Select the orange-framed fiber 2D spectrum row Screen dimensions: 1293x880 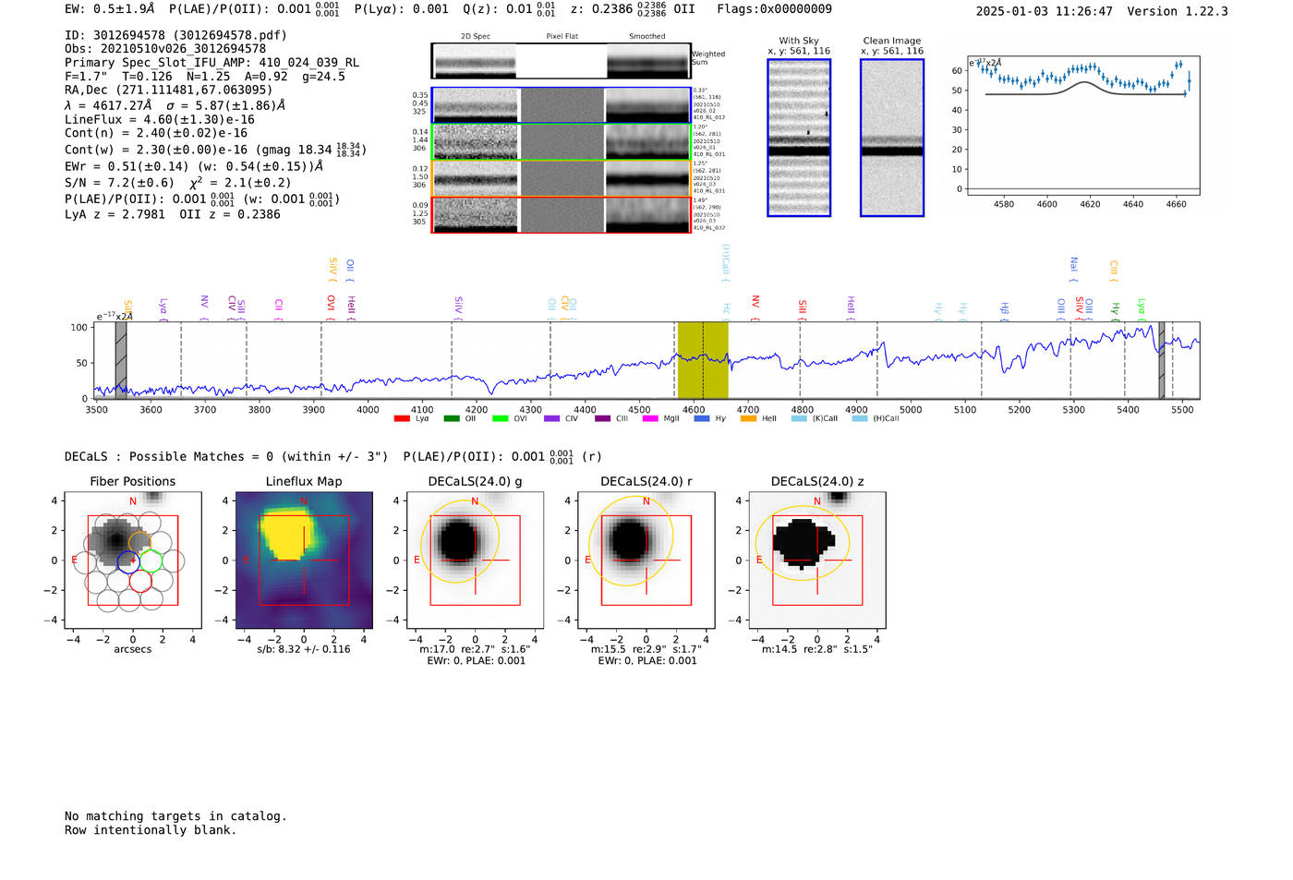[561, 178]
